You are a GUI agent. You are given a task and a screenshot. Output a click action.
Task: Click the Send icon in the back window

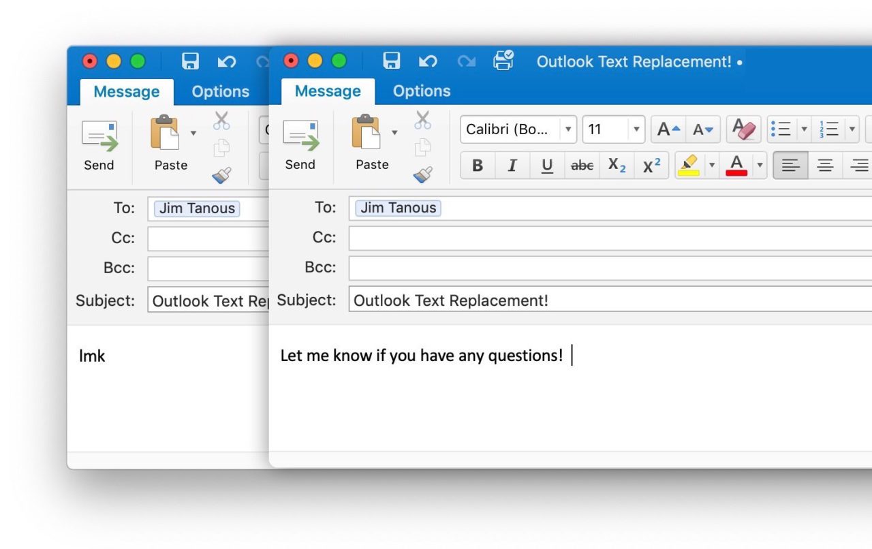pyautogui.click(x=99, y=137)
